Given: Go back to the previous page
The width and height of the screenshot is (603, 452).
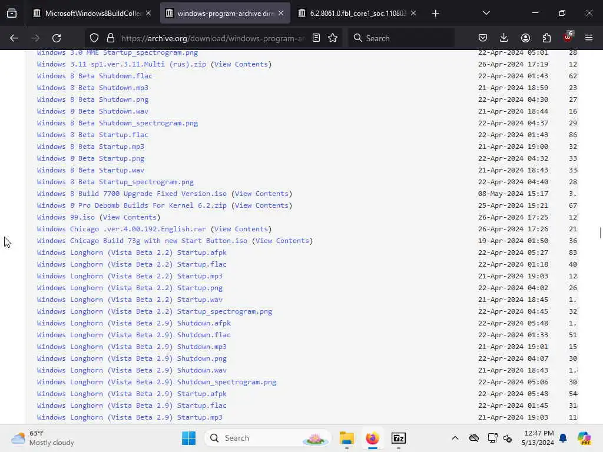Looking at the screenshot, I should point(14,38).
